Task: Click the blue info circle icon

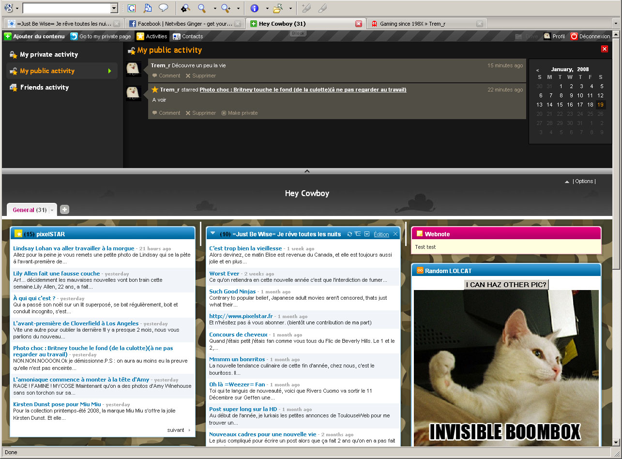Action: coord(255,8)
